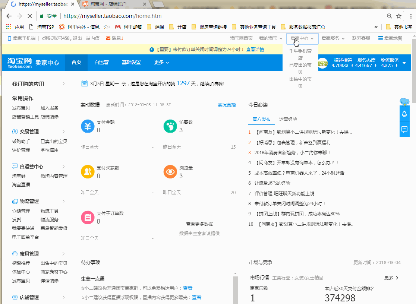
Task: Close the 淘宝网 - 店铺过户 tab
Action: (145, 4)
